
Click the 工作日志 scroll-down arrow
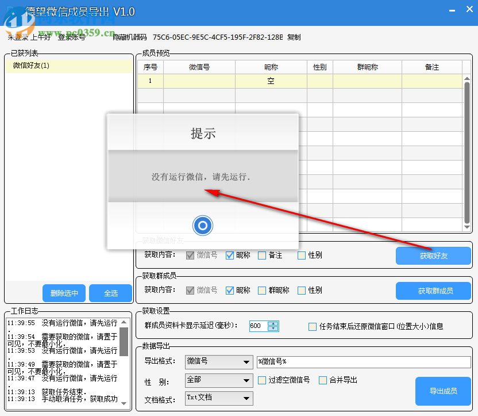pyautogui.click(x=124, y=403)
